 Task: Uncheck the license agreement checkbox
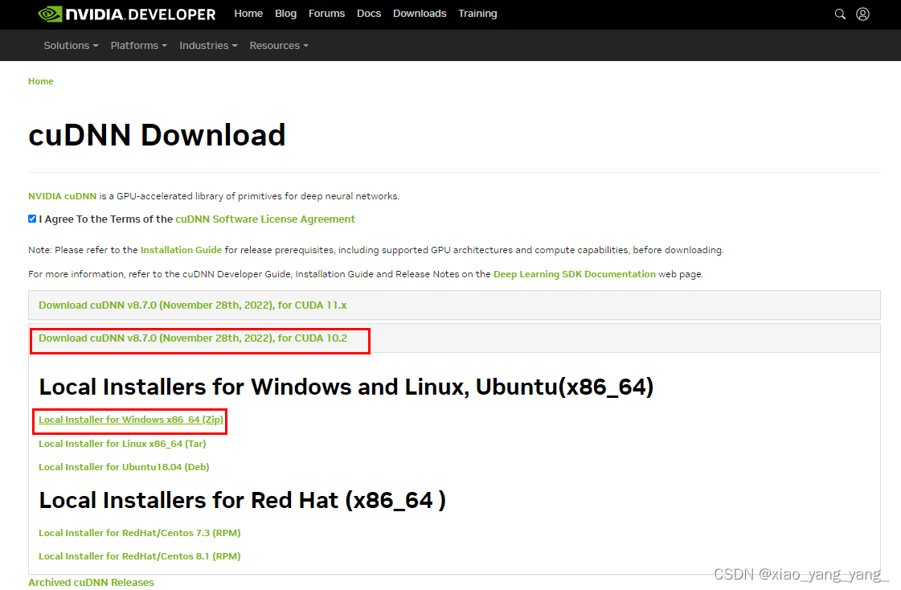(x=32, y=219)
